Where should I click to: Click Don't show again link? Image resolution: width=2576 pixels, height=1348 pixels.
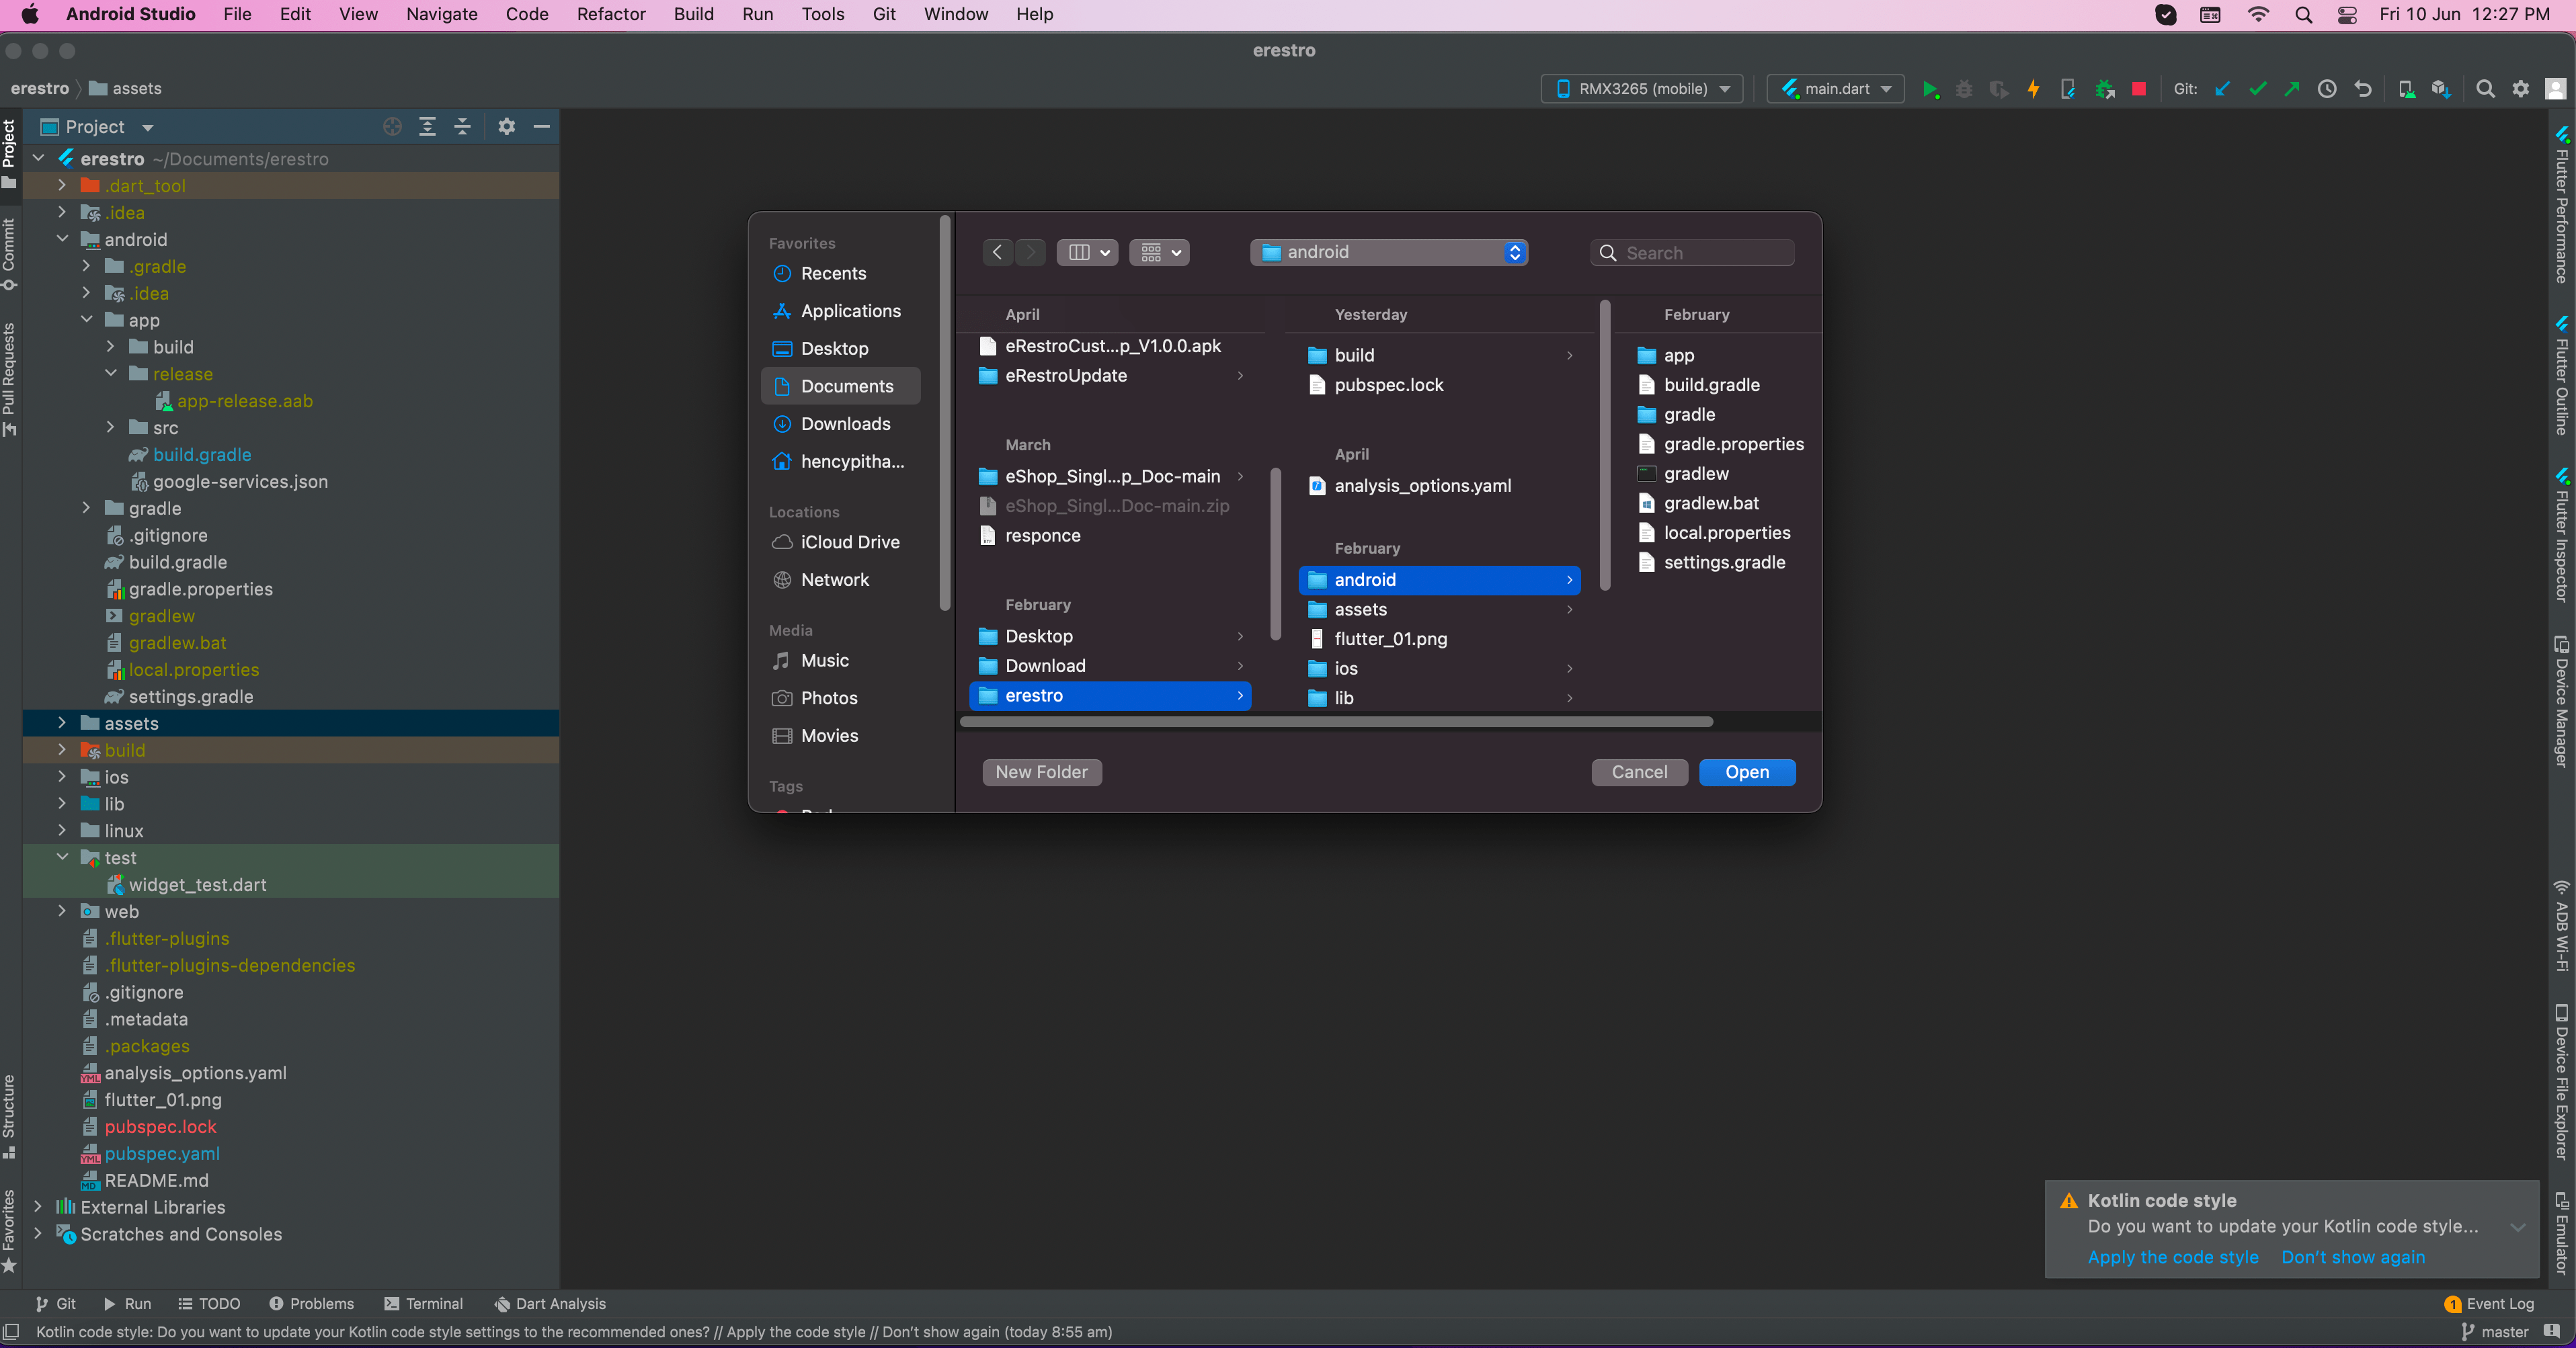tap(2353, 1257)
